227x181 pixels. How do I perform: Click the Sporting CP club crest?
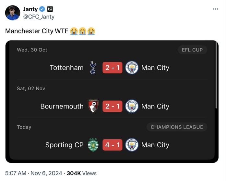point(93,145)
